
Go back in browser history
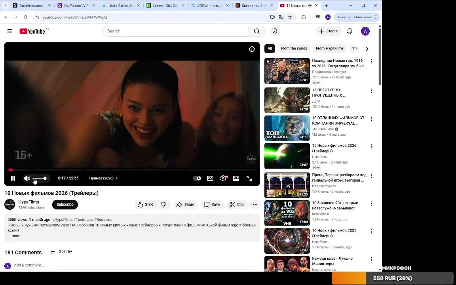point(6,17)
